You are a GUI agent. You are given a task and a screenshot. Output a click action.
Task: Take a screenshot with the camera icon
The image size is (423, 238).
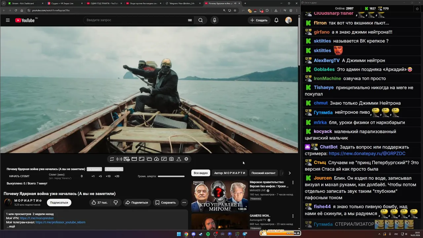click(171, 159)
